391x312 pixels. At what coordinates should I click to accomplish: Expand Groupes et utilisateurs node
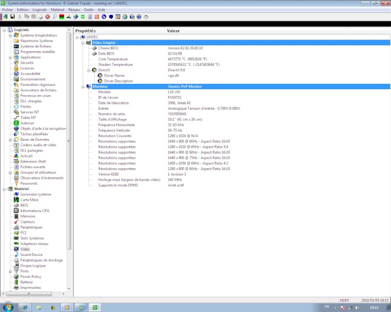[x=10, y=173]
